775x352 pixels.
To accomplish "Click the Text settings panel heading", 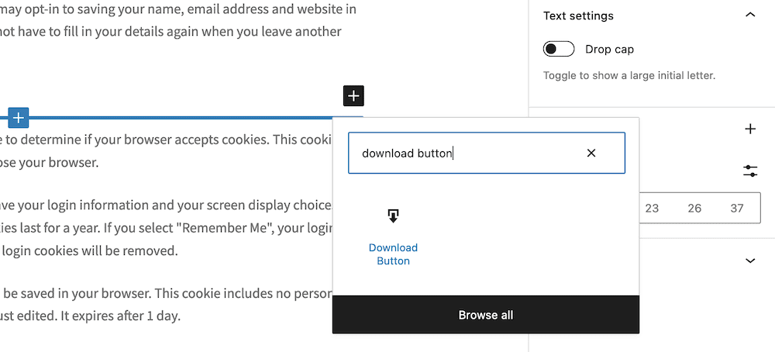I will click(578, 16).
